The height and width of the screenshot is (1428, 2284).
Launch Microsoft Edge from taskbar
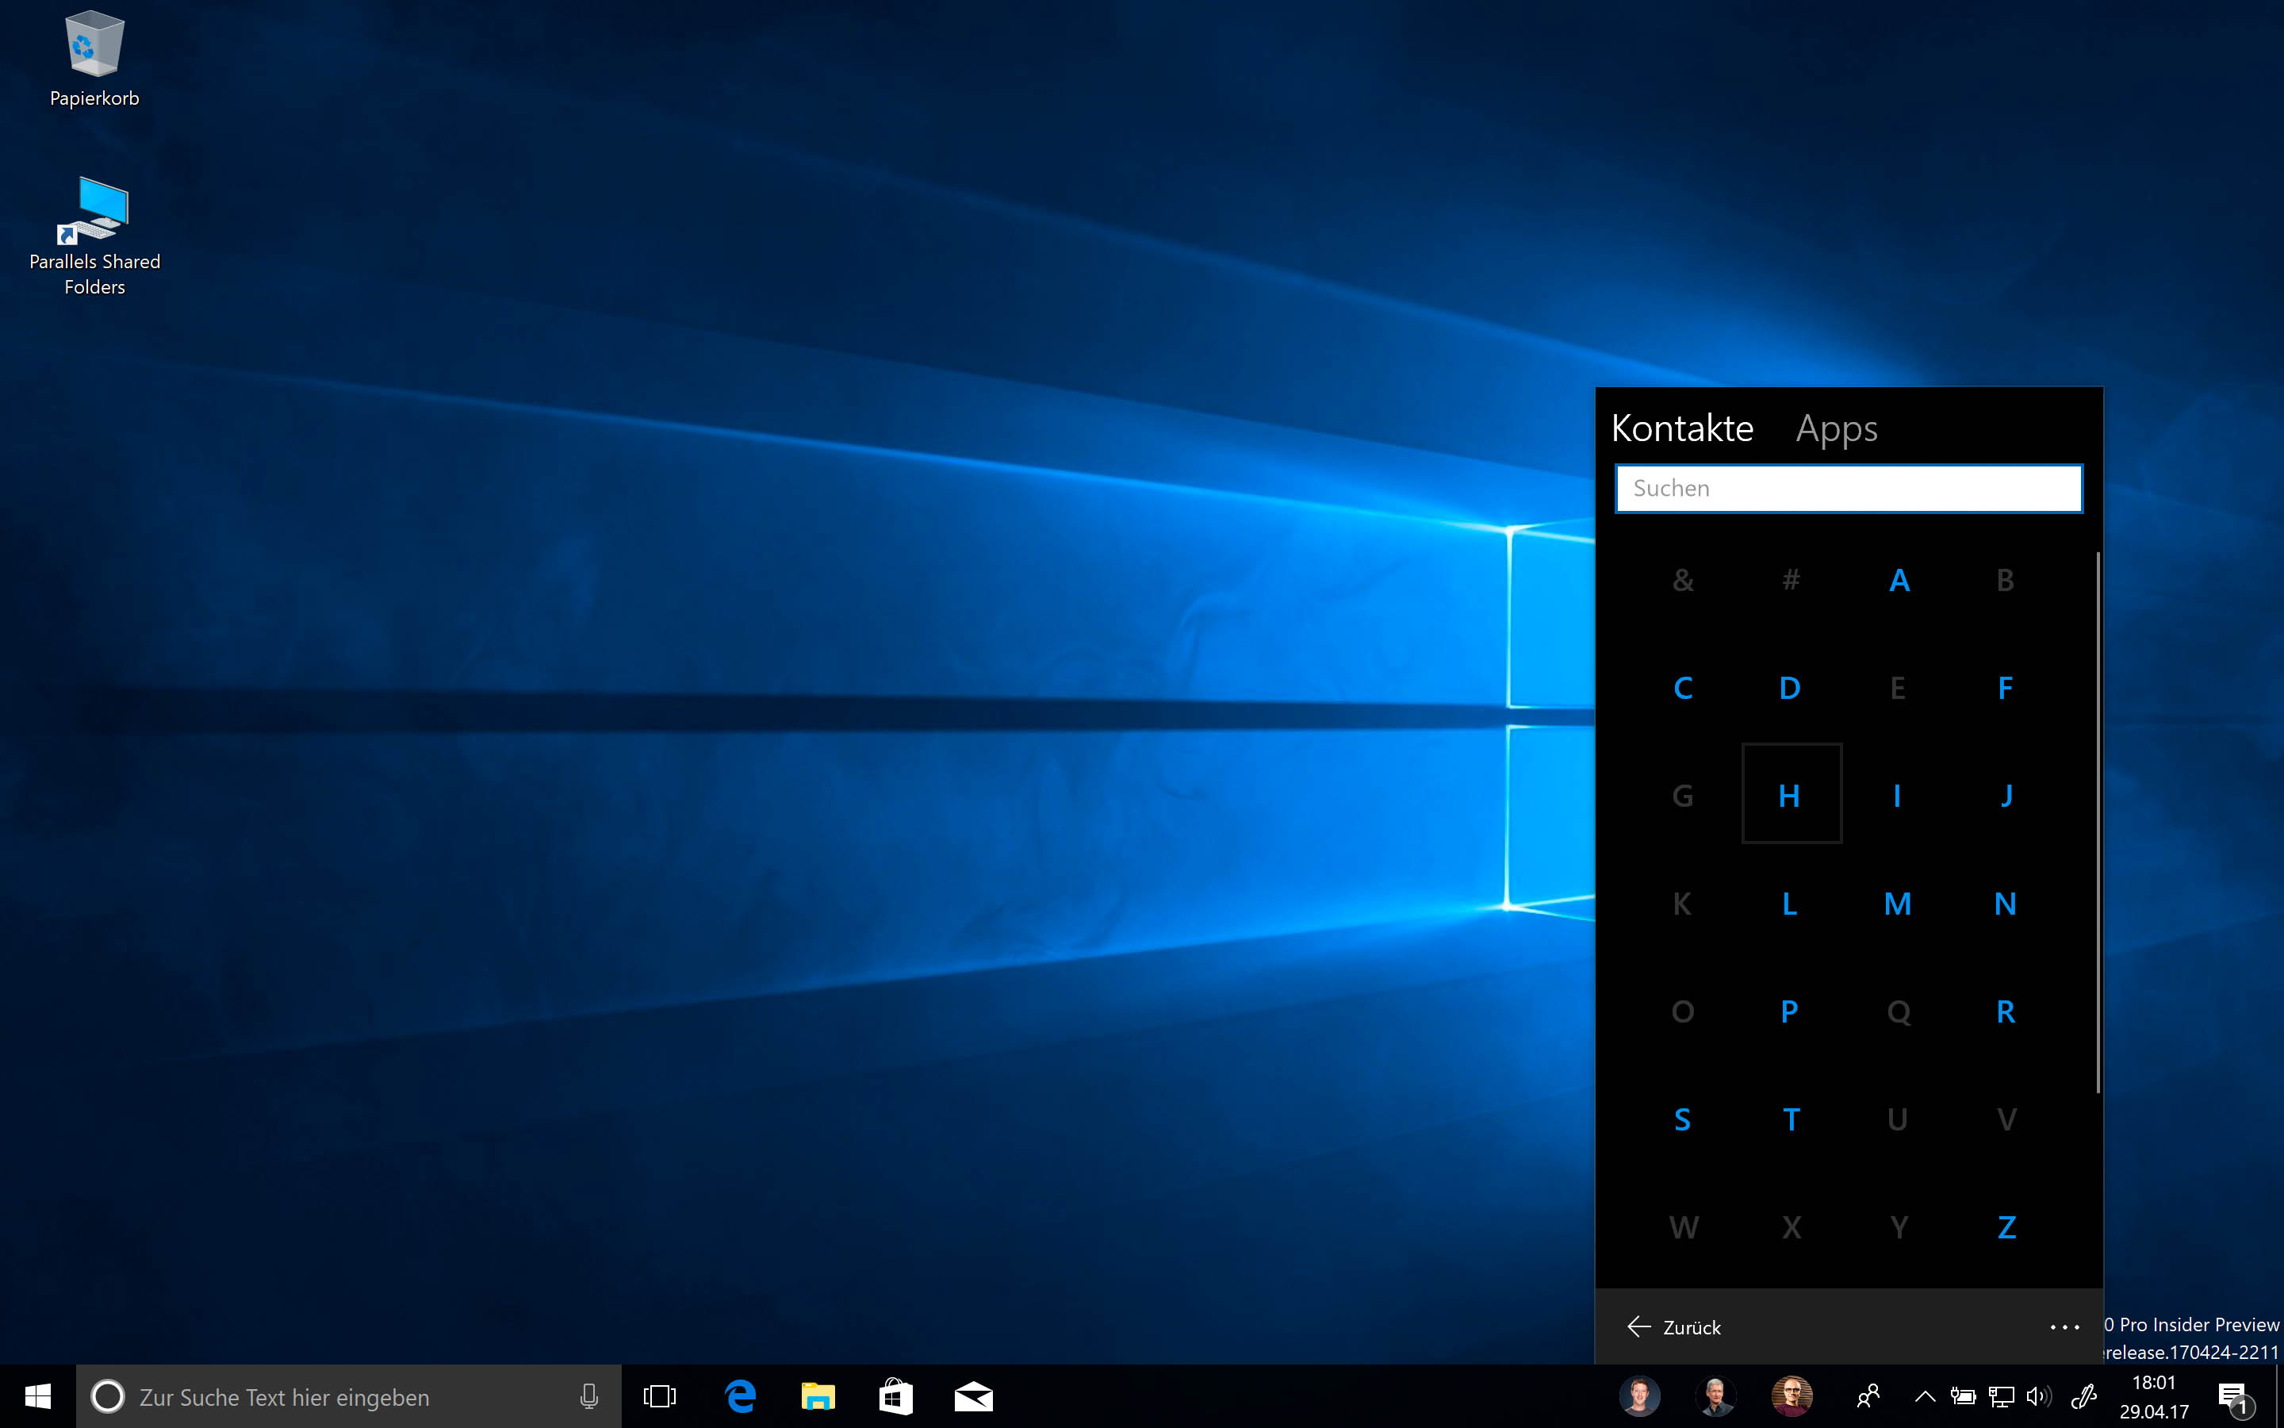[x=740, y=1397]
